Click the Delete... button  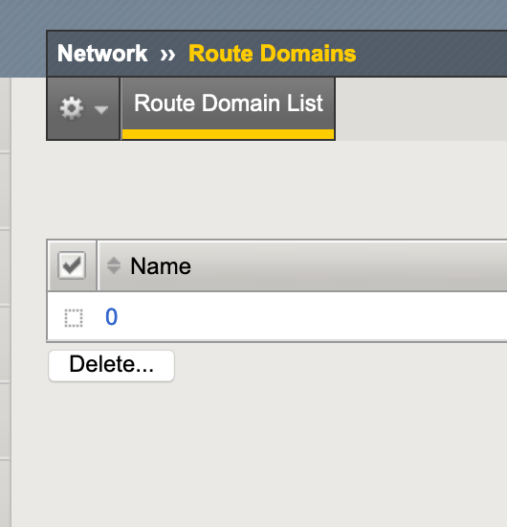tap(111, 366)
